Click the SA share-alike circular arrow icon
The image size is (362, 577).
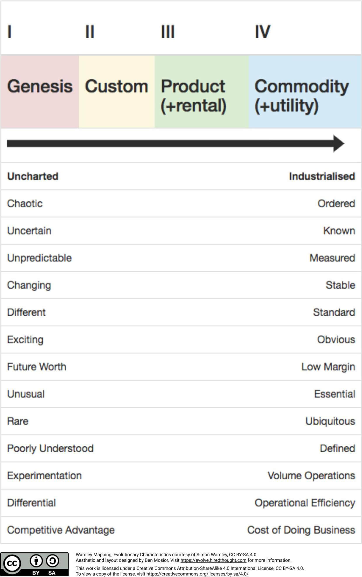click(x=53, y=561)
